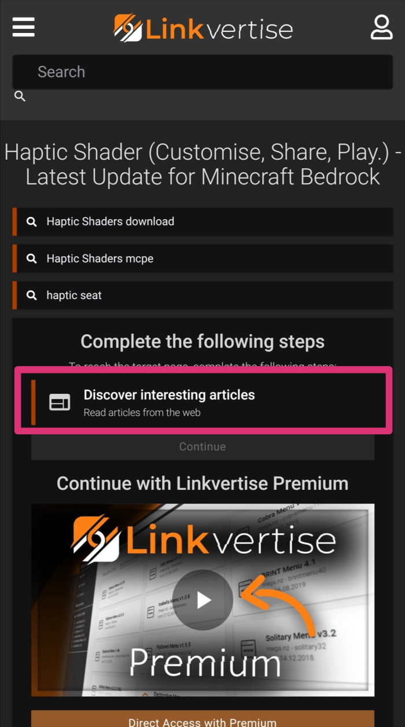Click magnifier icon beside Haptic Shaders download

[x=32, y=222]
